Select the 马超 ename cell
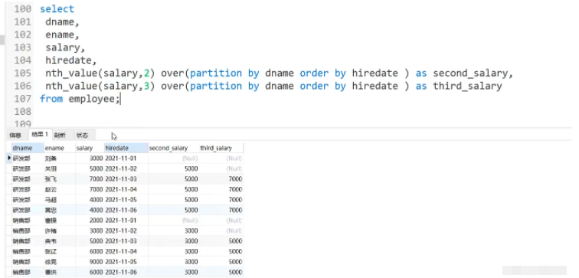Viewport: 579px width, 278px height. 60,200
